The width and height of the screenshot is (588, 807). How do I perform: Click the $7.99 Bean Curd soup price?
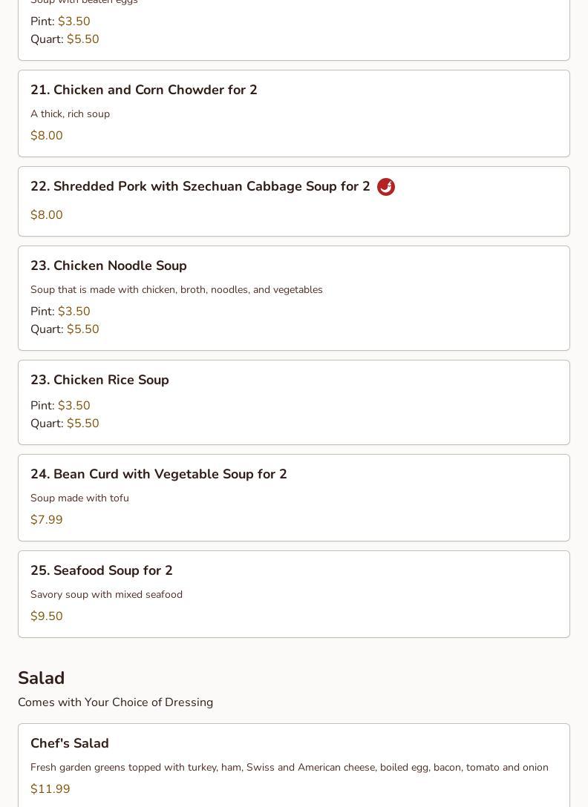coord(46,519)
